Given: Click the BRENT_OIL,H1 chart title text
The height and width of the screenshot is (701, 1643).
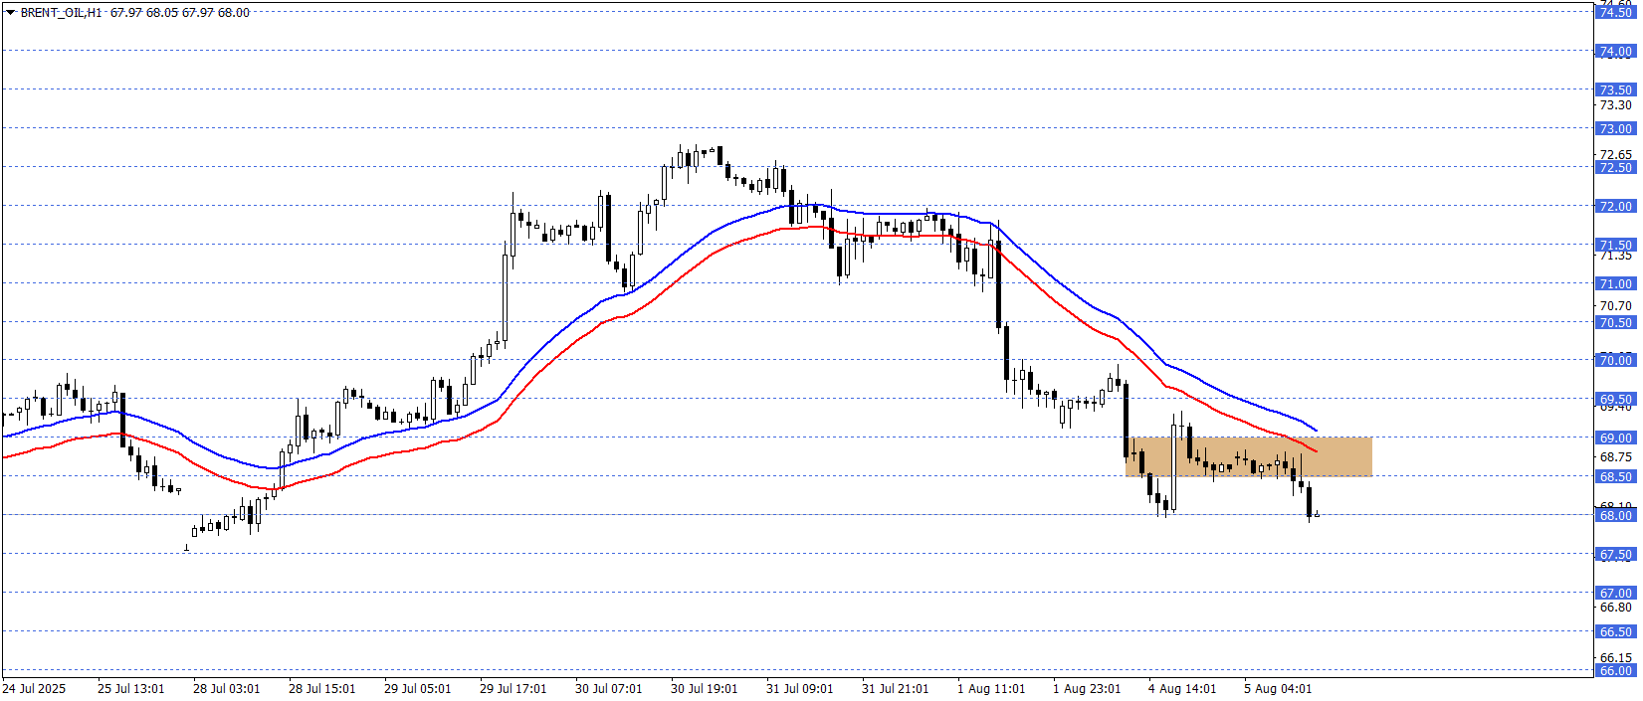Looking at the screenshot, I should click(61, 13).
